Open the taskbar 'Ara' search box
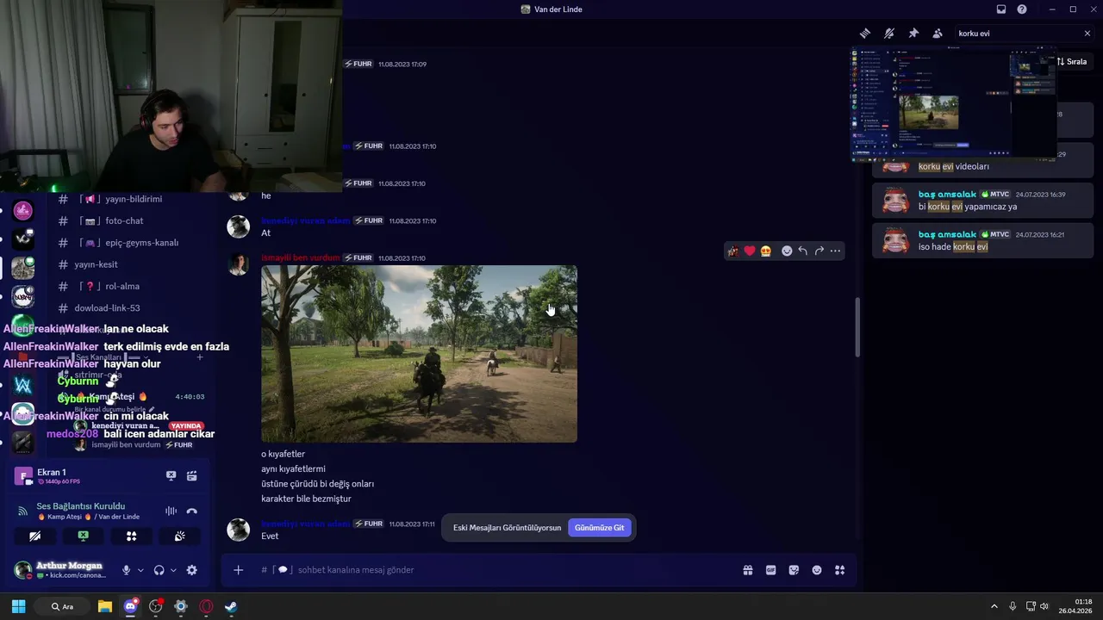The image size is (1103, 620). (62, 606)
